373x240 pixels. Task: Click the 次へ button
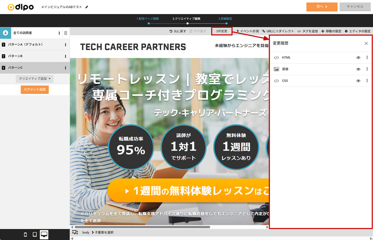tap(322, 7)
